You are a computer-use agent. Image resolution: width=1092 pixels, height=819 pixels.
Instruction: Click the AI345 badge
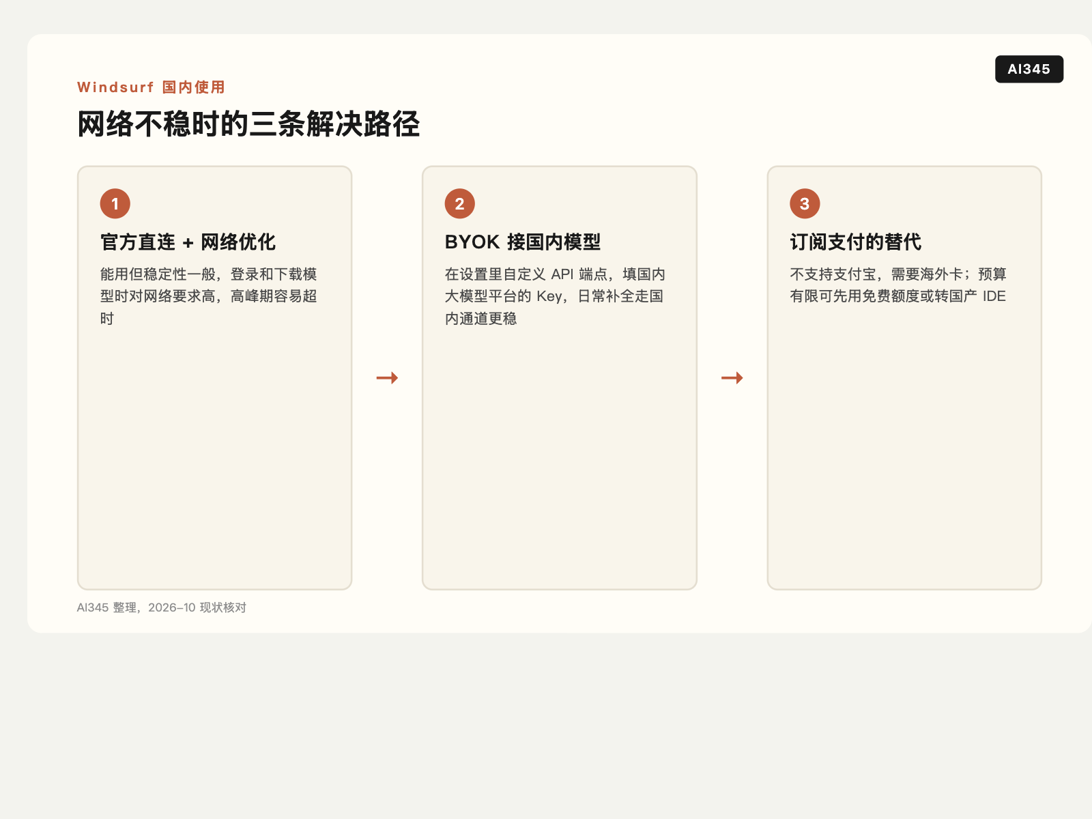[1029, 69]
